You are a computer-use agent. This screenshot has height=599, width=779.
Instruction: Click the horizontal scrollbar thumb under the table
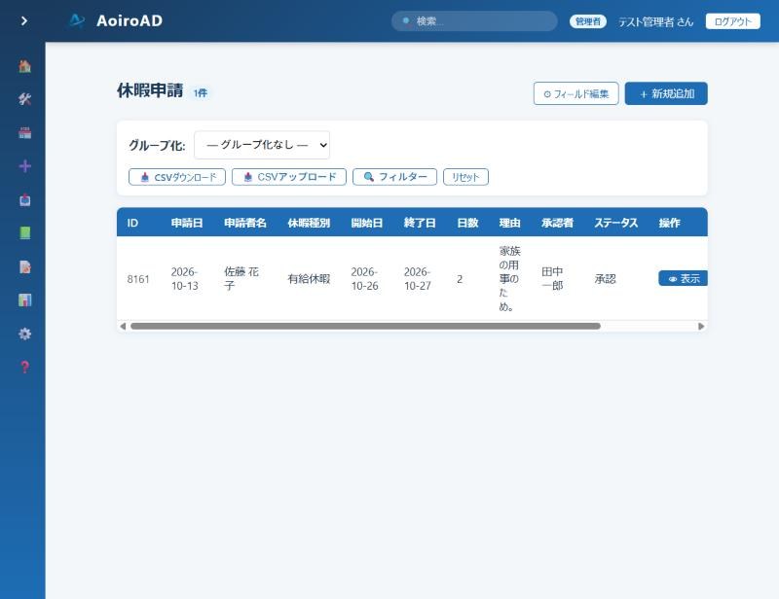click(x=365, y=326)
